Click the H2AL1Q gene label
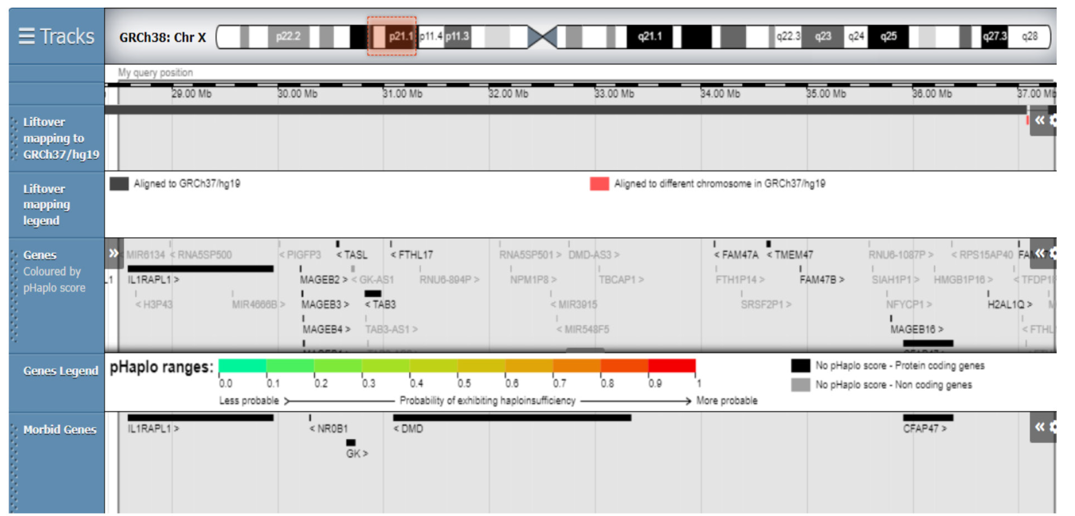The image size is (1075, 516). click(1010, 304)
